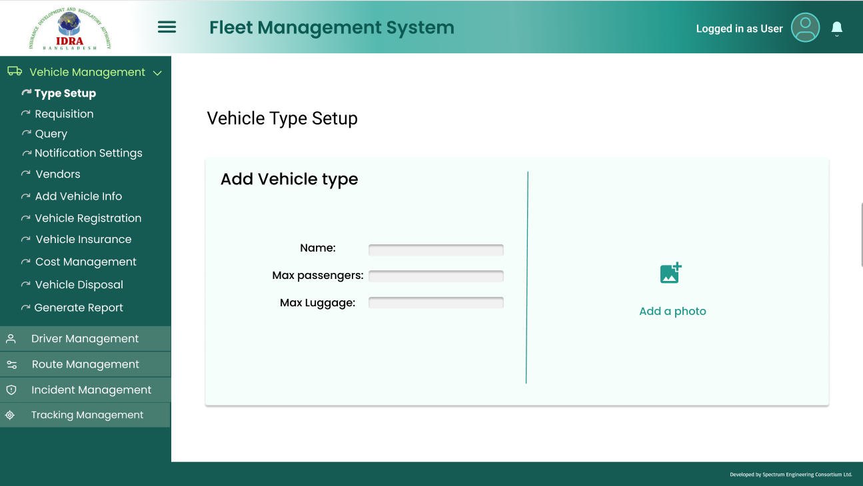Click the Vehicle Management truck icon
863x486 pixels.
15,71
